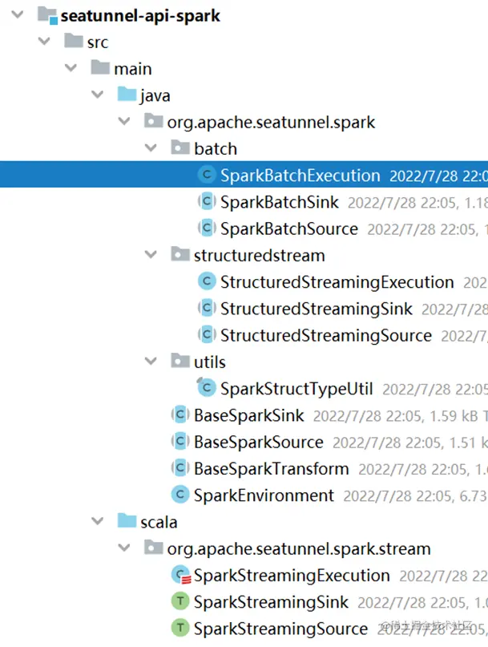Click the structuredstream package folder icon
The width and height of the screenshot is (488, 647).
coord(180,254)
